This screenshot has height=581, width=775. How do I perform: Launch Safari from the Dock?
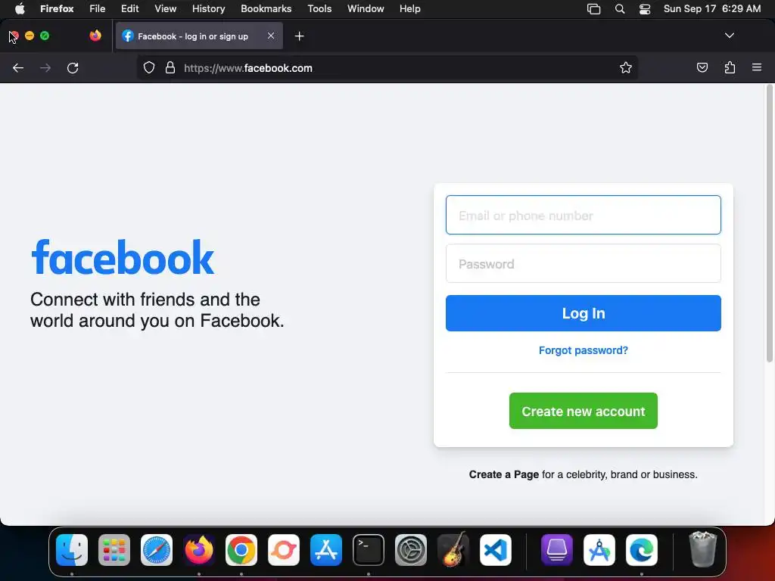click(x=157, y=550)
